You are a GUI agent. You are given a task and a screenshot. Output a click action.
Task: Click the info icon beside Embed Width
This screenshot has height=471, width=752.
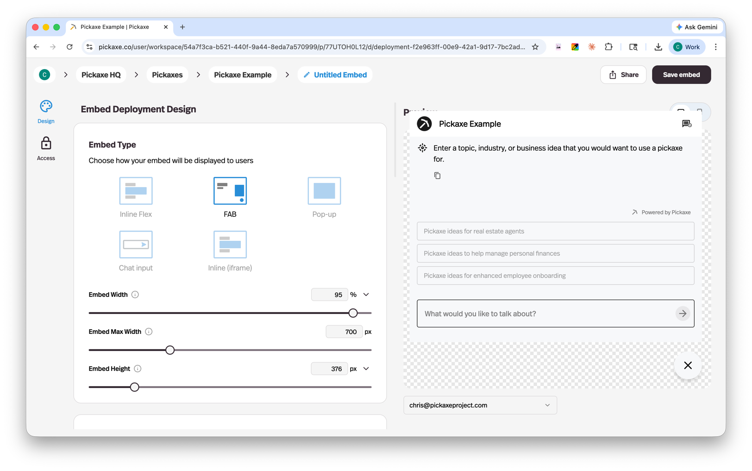coord(135,295)
